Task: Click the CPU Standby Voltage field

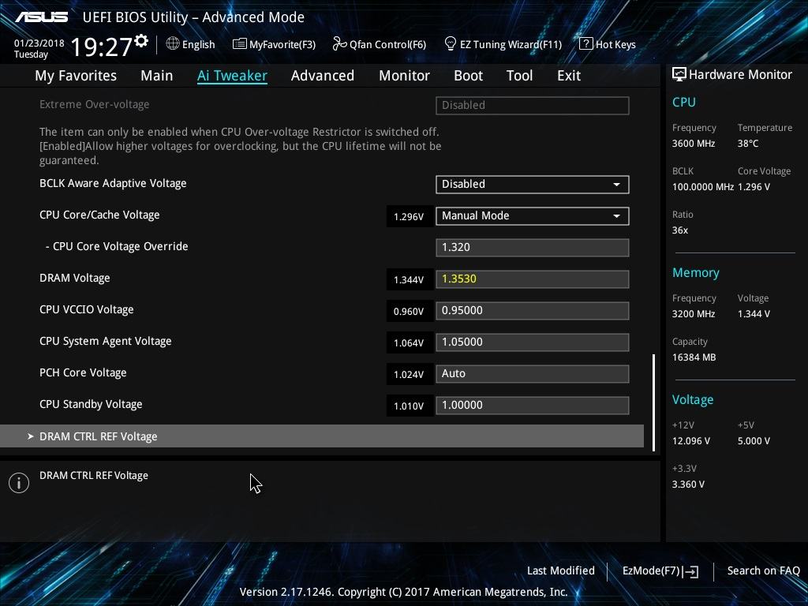Action: click(x=533, y=406)
